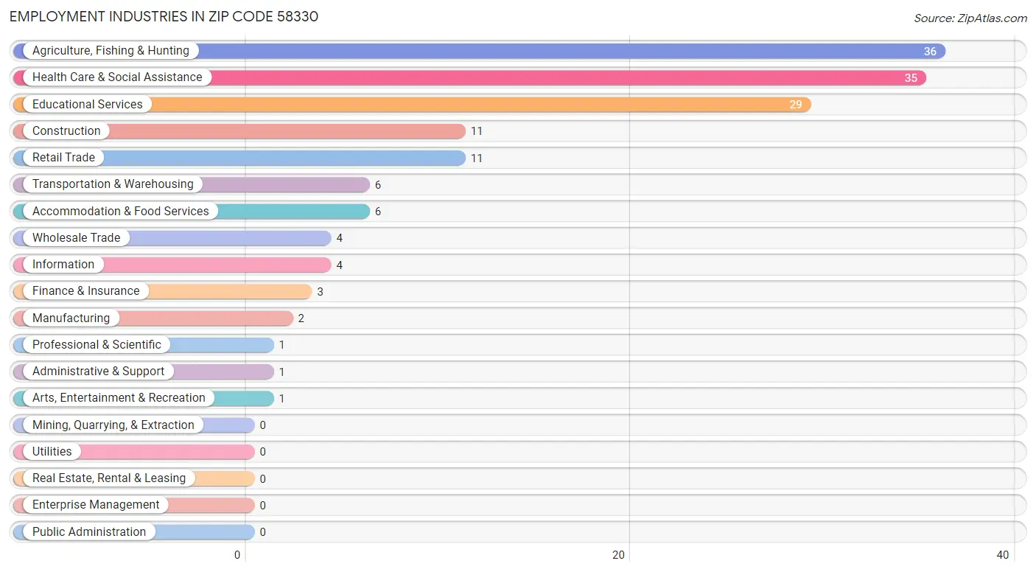Select the Accommodation & Food Services label

121,212
